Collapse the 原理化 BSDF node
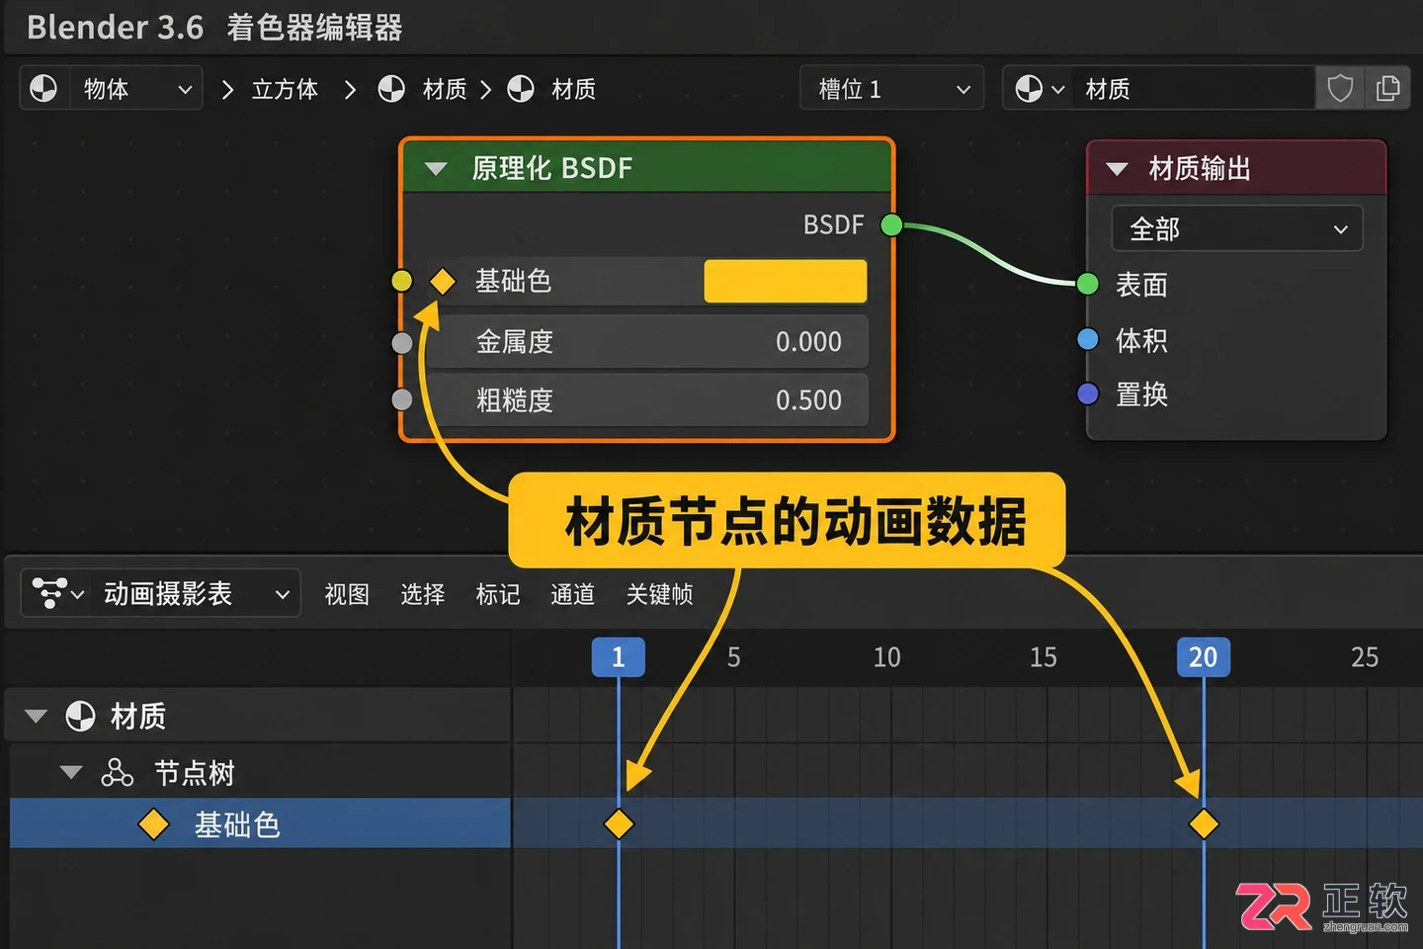The image size is (1423, 949). [436, 169]
